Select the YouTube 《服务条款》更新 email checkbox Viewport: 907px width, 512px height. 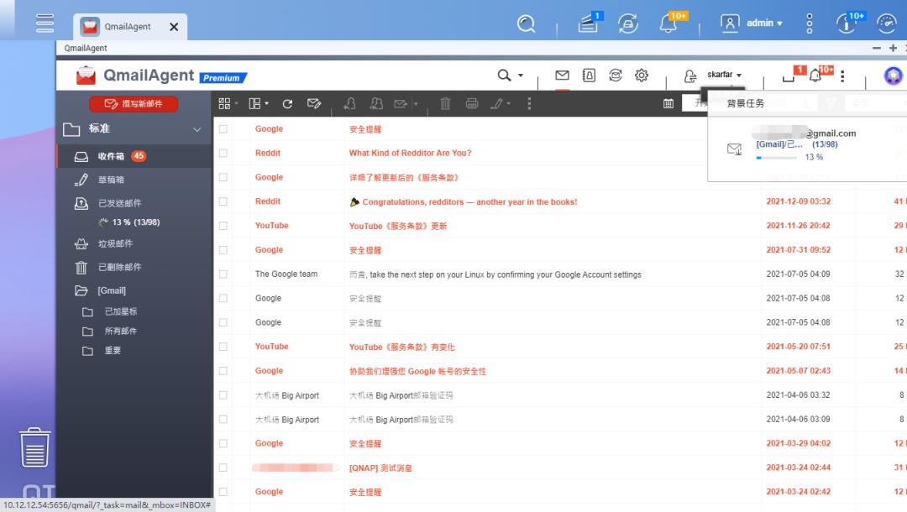223,225
